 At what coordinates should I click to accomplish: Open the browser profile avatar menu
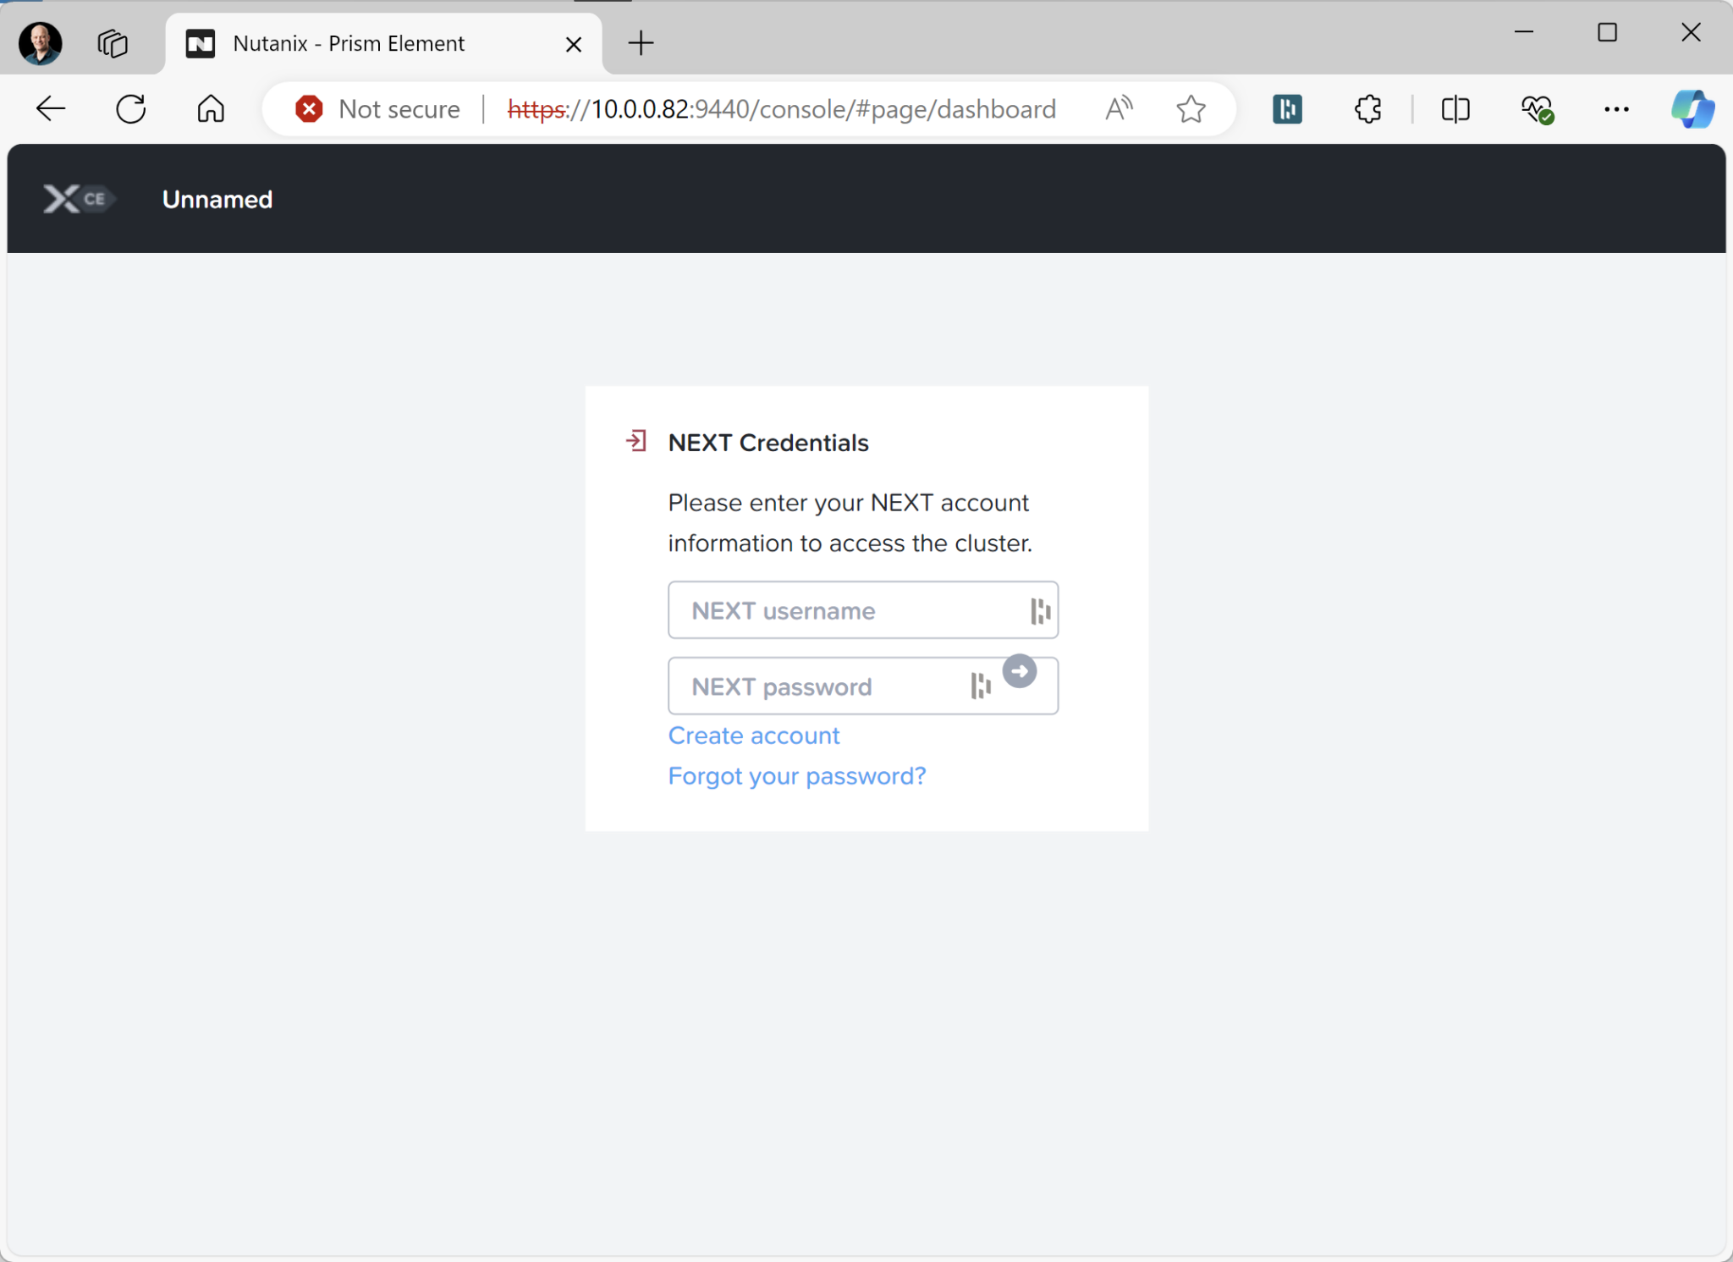point(39,43)
